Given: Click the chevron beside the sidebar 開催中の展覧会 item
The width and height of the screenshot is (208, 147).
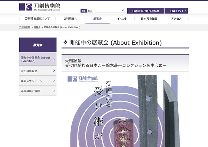Looking at the screenshot, I should click(x=54, y=59).
